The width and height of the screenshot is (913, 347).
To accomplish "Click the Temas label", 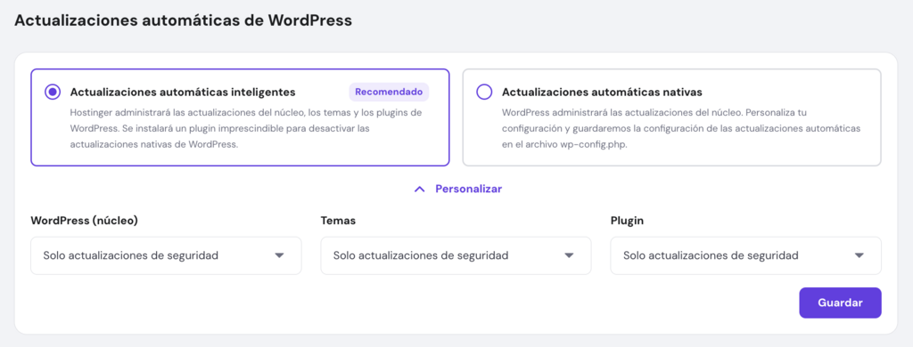I will point(338,221).
